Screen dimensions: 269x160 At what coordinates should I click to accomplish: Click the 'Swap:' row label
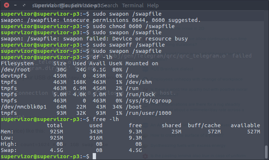point(8,150)
